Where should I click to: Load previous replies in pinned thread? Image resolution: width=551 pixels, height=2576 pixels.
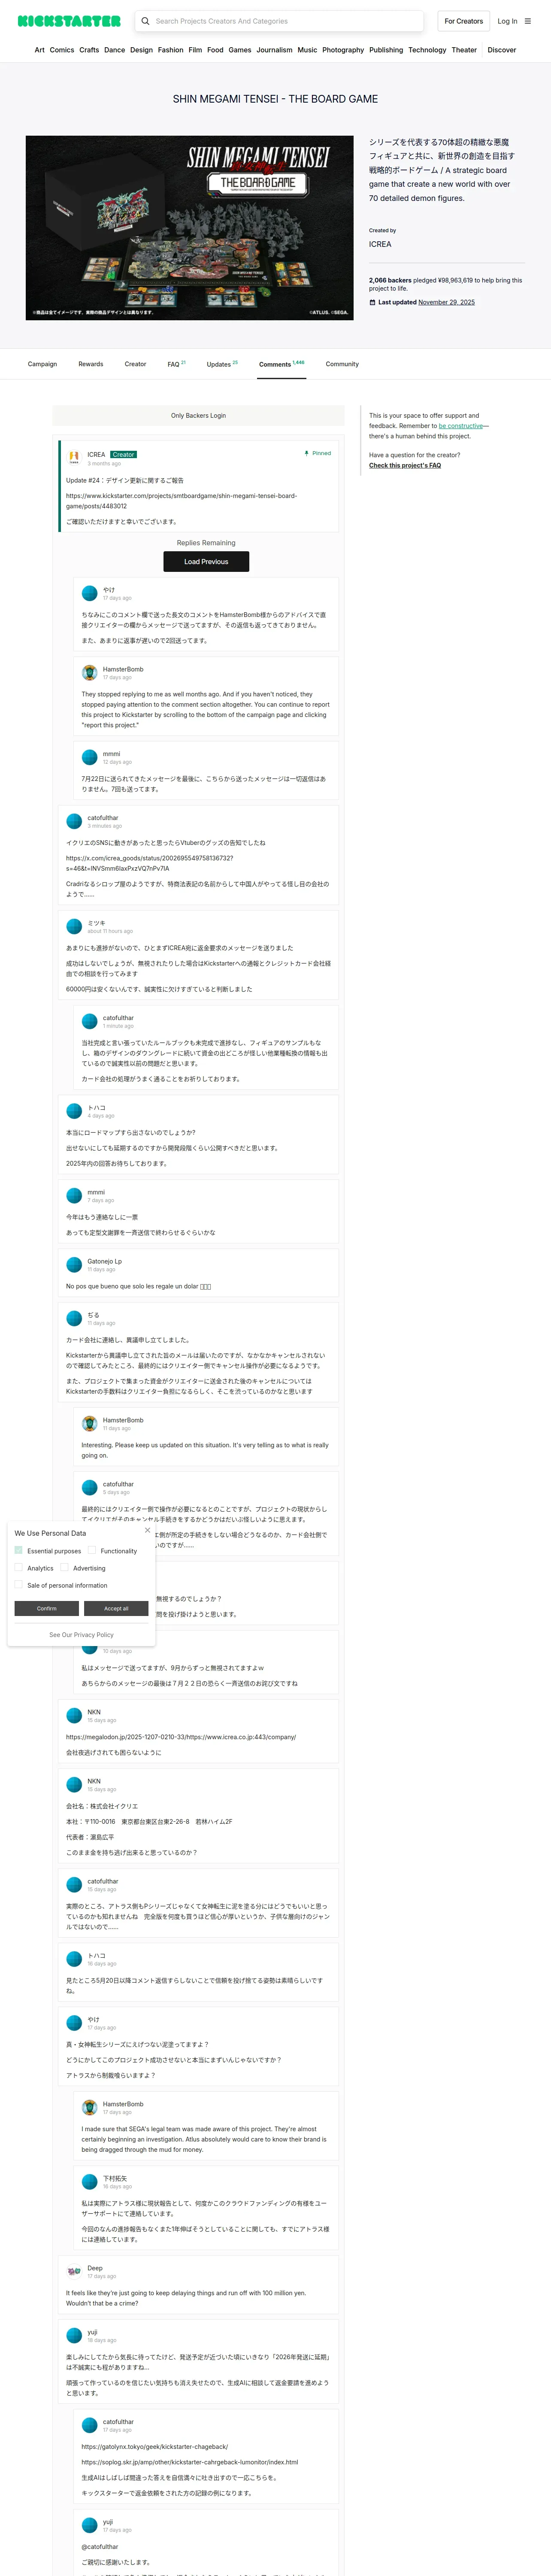(206, 562)
